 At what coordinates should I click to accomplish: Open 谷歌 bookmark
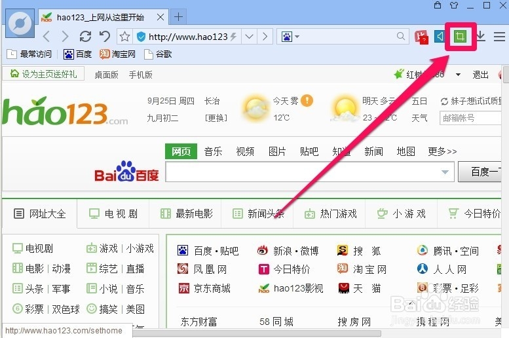(x=158, y=54)
